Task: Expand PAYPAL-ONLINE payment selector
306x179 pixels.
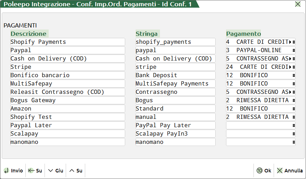Action: pyautogui.click(x=293, y=50)
